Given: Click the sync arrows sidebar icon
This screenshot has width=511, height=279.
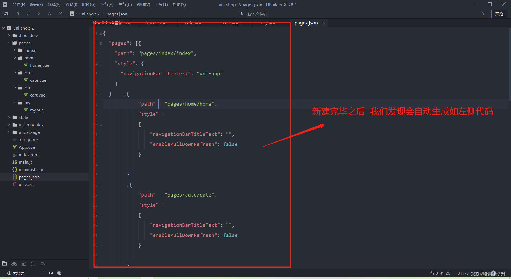Looking at the screenshot, I should (33, 264).
